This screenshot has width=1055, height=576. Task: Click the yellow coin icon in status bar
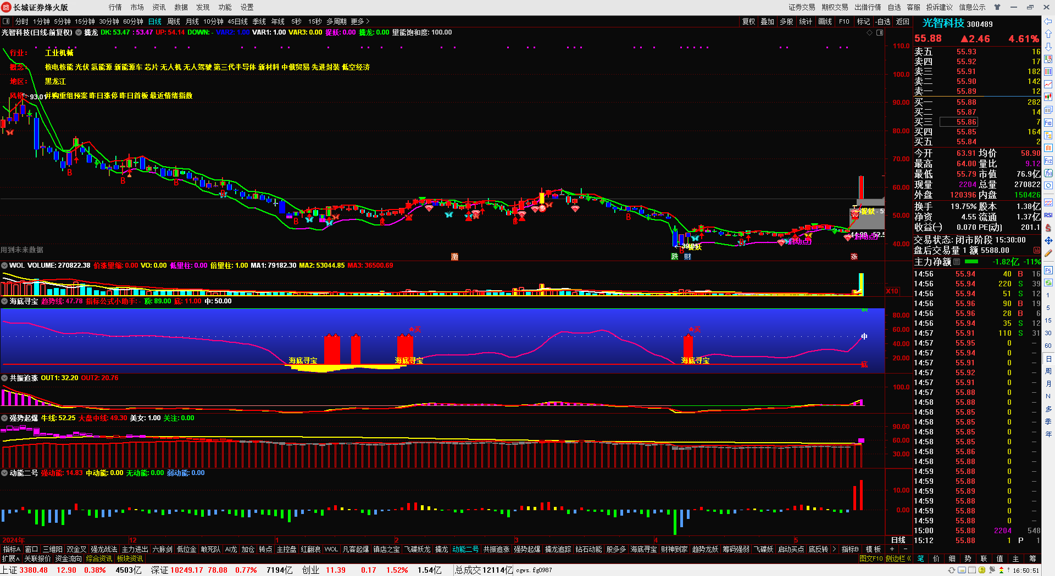[x=982, y=571]
